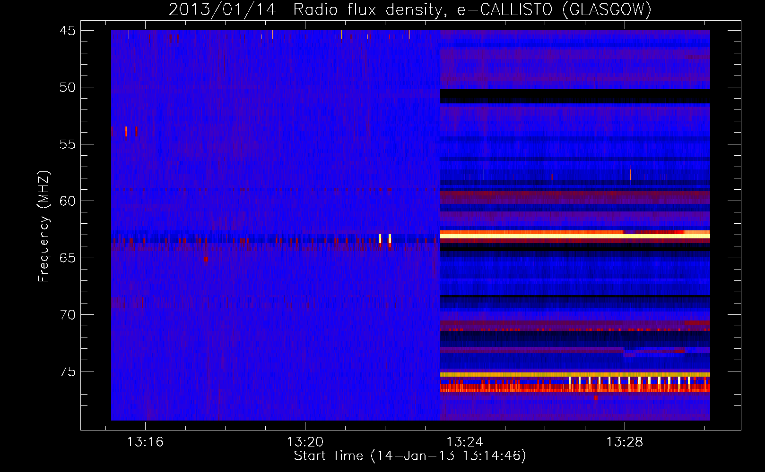Click the 60 frequency tick label
Viewport: 765px width, 472px height.
68,201
